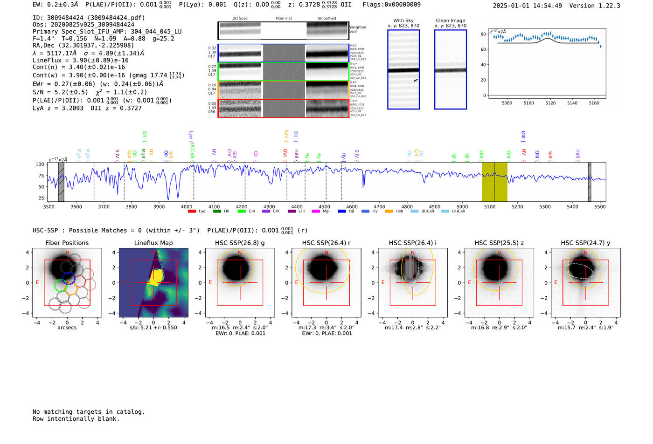Image resolution: width=653 pixels, height=444 pixels.
Task: Click the Gaussian line-fit plot
Action: [547, 64]
